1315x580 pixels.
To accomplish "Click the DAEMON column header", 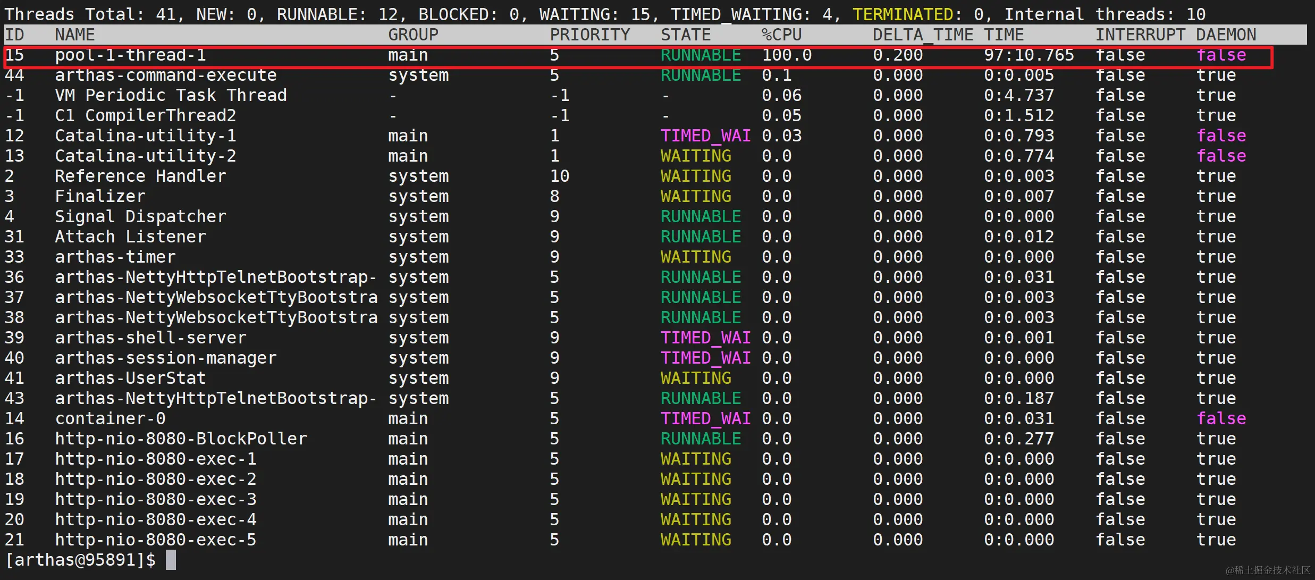I will tap(1226, 35).
